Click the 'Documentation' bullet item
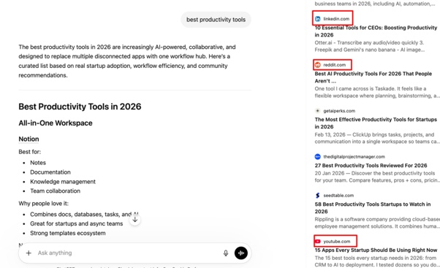The image size is (440, 268). click(x=50, y=172)
